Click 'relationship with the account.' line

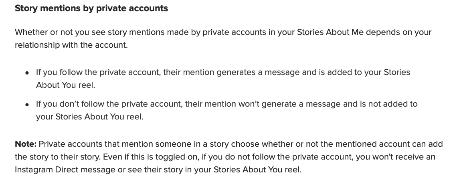point(71,45)
